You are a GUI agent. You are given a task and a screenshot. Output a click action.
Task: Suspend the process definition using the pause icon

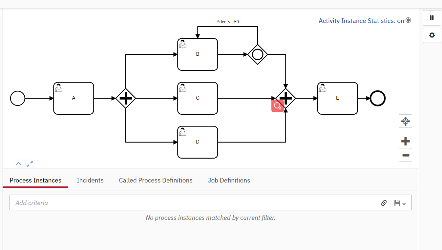pyautogui.click(x=431, y=18)
